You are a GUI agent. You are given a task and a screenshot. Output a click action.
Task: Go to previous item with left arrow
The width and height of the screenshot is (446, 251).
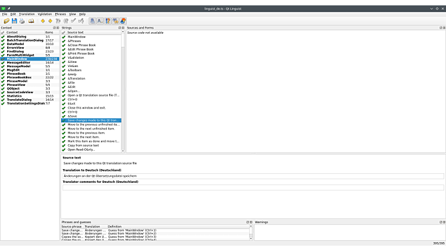(43, 21)
